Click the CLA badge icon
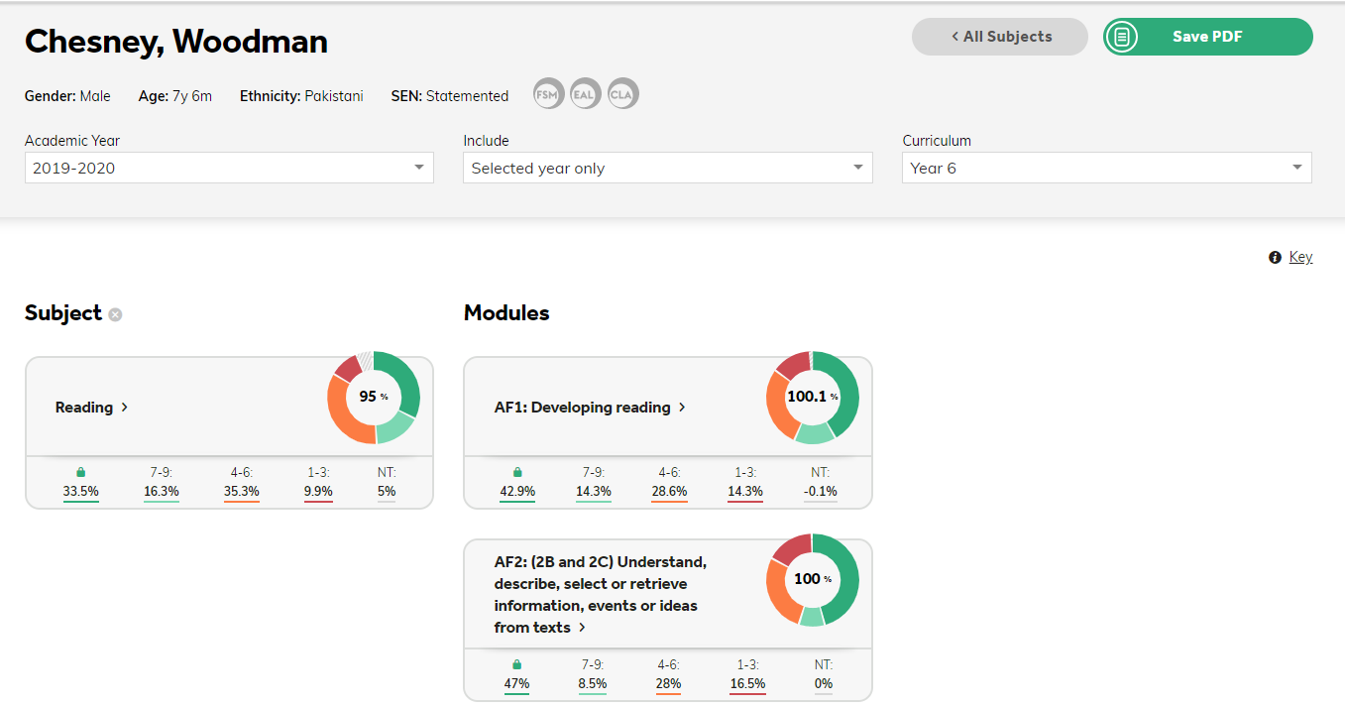The image size is (1345, 707). tap(623, 94)
